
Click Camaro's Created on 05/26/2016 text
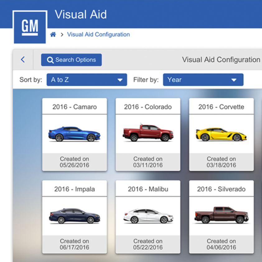point(74,162)
